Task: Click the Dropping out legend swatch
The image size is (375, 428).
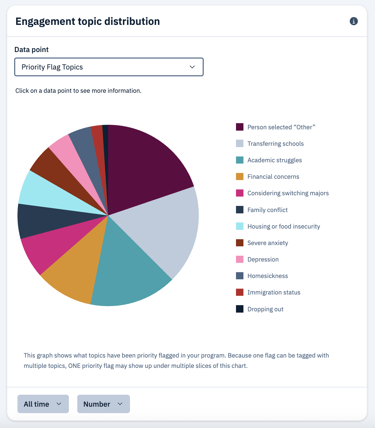Action: pos(240,309)
